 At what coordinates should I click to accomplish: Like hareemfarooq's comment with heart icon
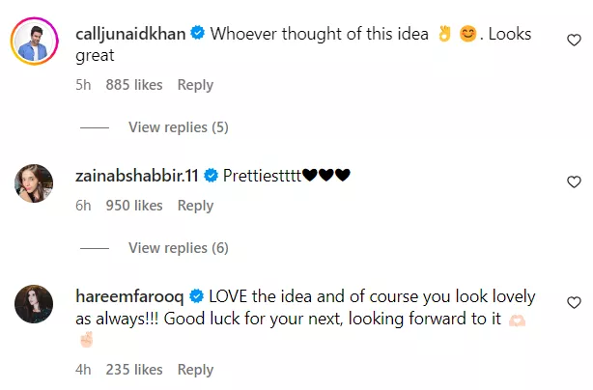(573, 303)
